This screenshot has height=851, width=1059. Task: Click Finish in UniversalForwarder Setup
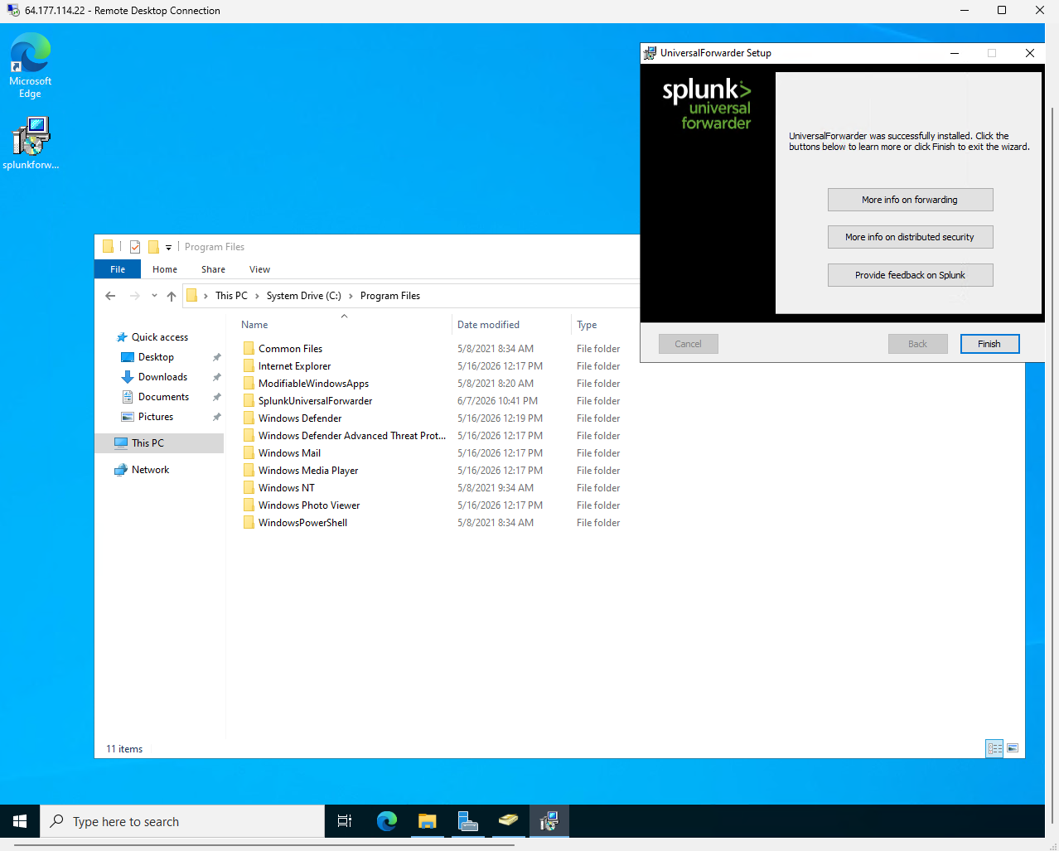(x=989, y=344)
